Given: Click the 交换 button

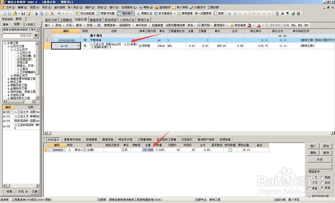Looking at the screenshot, I should 35,192.
